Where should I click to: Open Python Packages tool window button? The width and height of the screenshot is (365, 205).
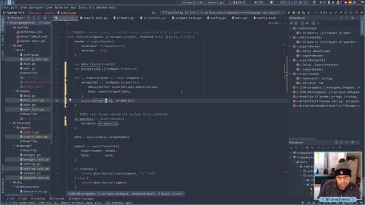(81, 199)
